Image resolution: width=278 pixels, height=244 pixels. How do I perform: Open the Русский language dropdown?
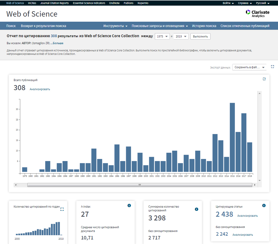[x=263, y=3]
